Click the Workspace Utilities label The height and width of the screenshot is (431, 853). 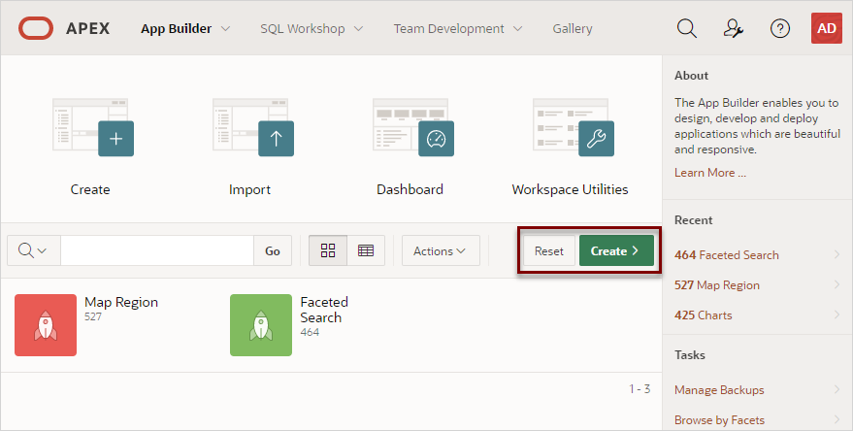pos(570,189)
